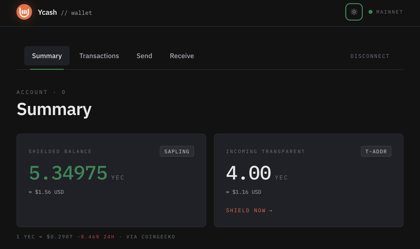This screenshot has height=249, width=420.
Task: Click the SAPLING badge
Action: pos(177,151)
